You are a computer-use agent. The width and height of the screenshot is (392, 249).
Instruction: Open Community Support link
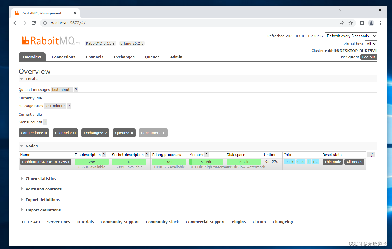pos(120,222)
